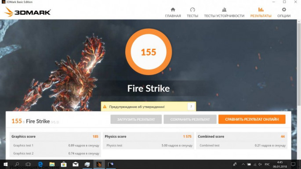301x169 pixels.
Task: Click the network tray icon
Action: 255,165
